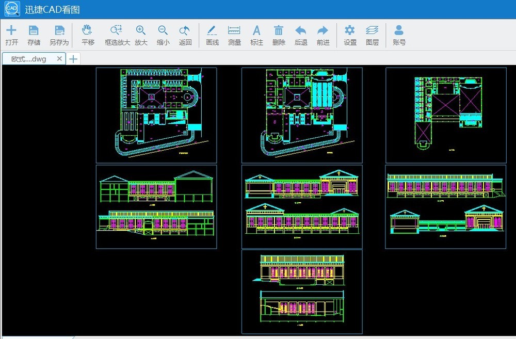Select the 画线 draw line tool
516x339 pixels.
[212, 35]
